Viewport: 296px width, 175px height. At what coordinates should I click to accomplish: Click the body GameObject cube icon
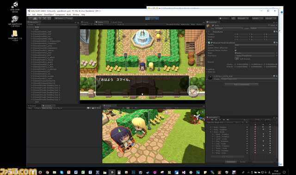(x=208, y=26)
